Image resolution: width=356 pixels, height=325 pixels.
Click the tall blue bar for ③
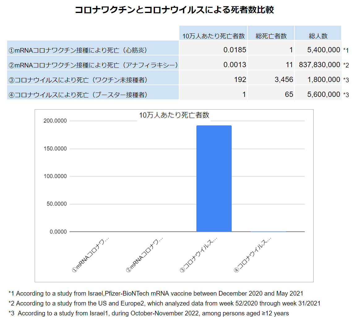pyautogui.click(x=214, y=178)
